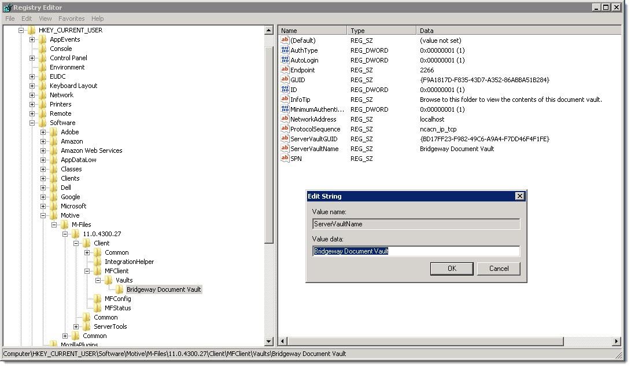Click the MinimumAuthenti... DWORD icon
This screenshot has height=367, width=631.
tap(285, 109)
